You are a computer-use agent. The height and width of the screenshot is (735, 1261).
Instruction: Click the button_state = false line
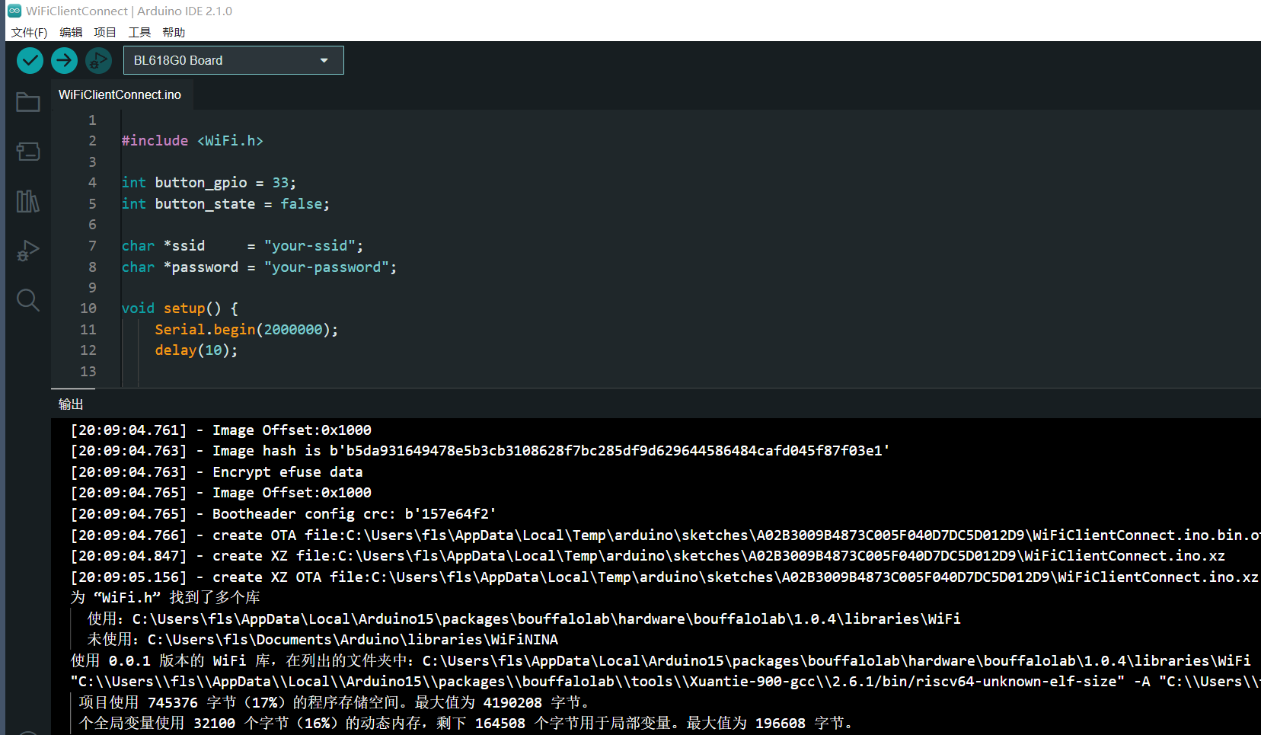tap(225, 204)
